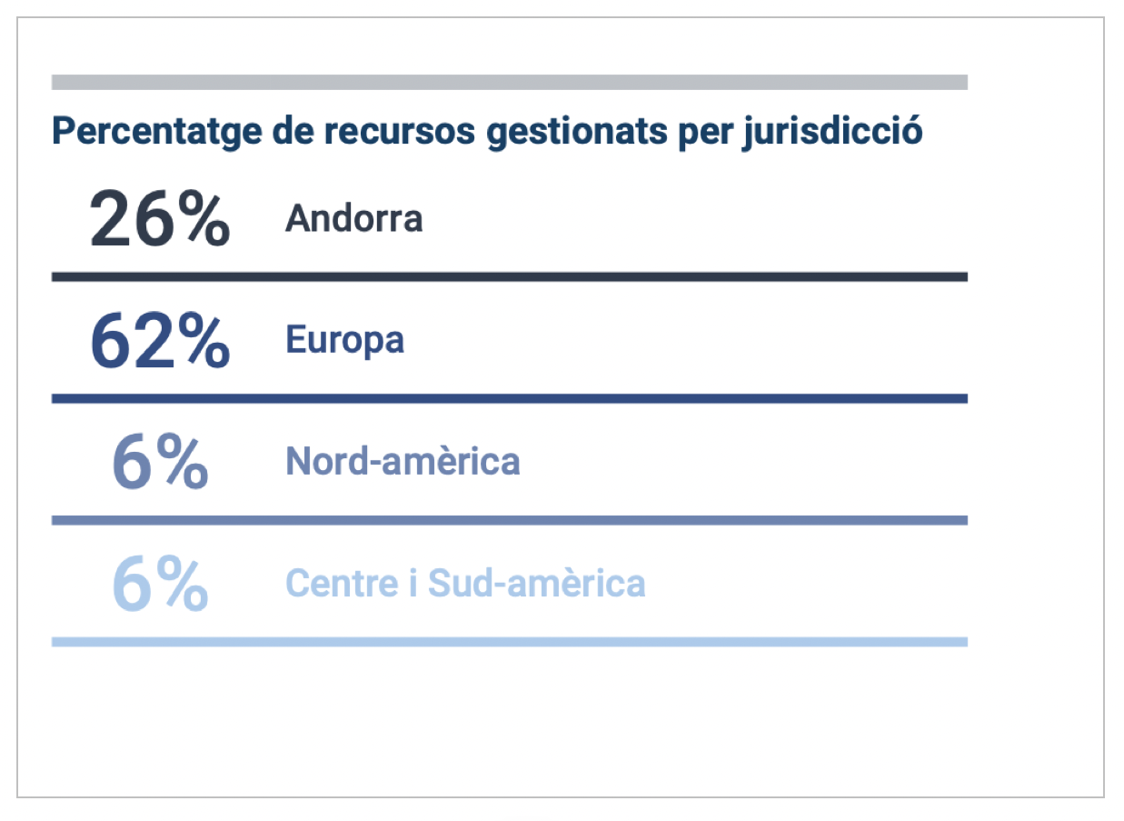Click the Nord-amèrica label
This screenshot has height=821, width=1124.
403,462
